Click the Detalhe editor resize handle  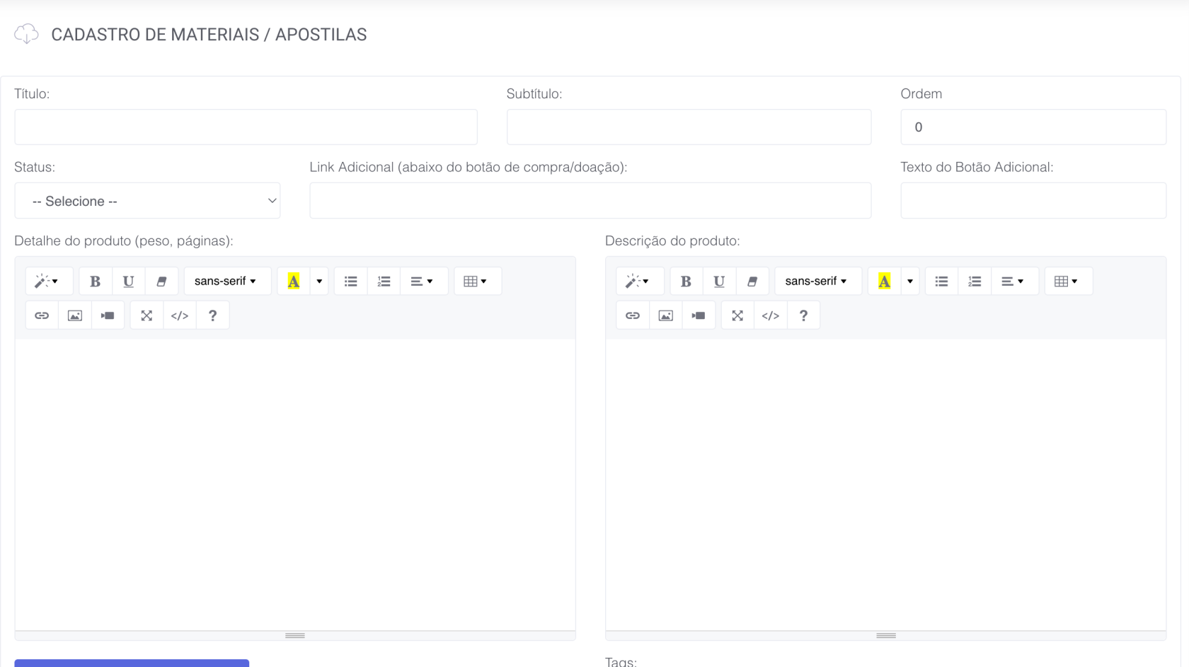pyautogui.click(x=295, y=636)
